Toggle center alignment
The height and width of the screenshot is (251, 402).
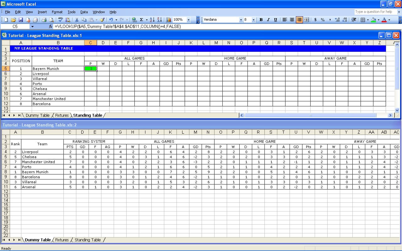292,20
